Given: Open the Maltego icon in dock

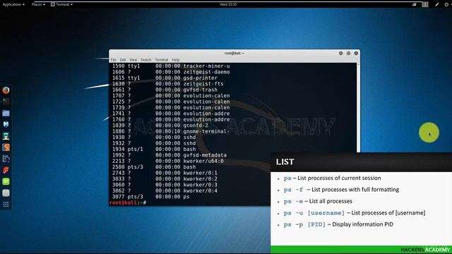Looking at the screenshot, I should 6,159.
